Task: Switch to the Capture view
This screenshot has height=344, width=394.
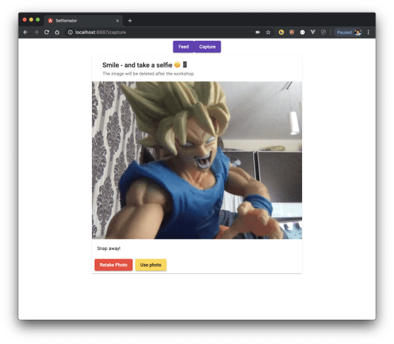Action: tap(208, 47)
